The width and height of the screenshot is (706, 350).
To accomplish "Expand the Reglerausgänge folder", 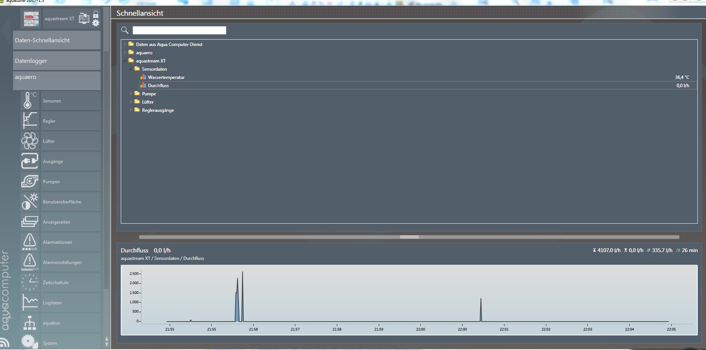I will 131,110.
